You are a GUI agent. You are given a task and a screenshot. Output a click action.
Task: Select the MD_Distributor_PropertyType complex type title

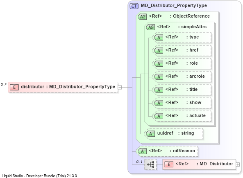coord(174,5)
